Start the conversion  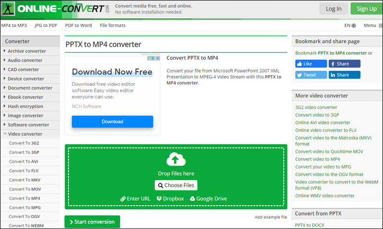pyautogui.click(x=92, y=222)
